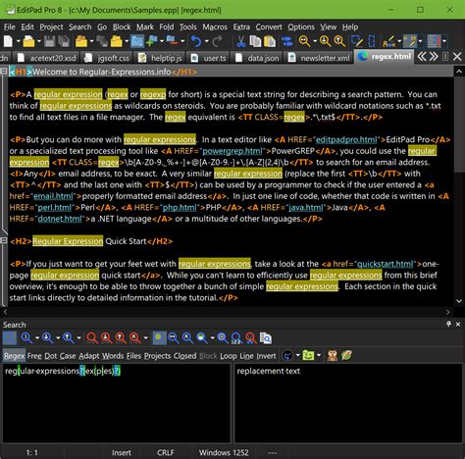Click the blue brackets icon in main toolbar
The image size is (465, 459).
[372, 41]
